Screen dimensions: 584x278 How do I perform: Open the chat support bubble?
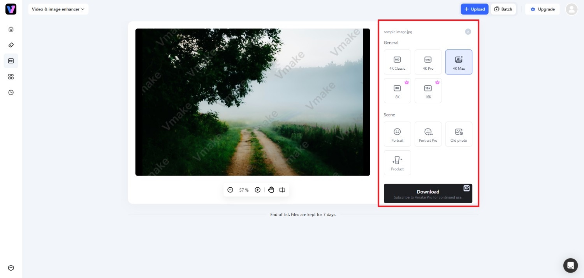click(x=570, y=266)
